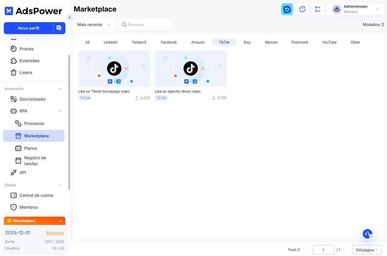Select the LinkedIn category tab
387x256 pixels.
click(x=111, y=42)
